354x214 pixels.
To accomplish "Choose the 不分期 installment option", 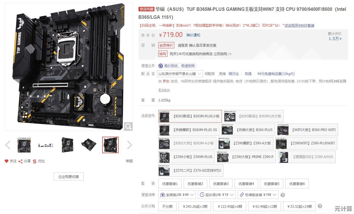I will (x=167, y=206).
